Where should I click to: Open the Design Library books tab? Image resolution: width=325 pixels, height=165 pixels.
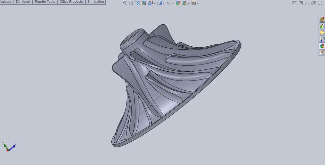(x=322, y=26)
